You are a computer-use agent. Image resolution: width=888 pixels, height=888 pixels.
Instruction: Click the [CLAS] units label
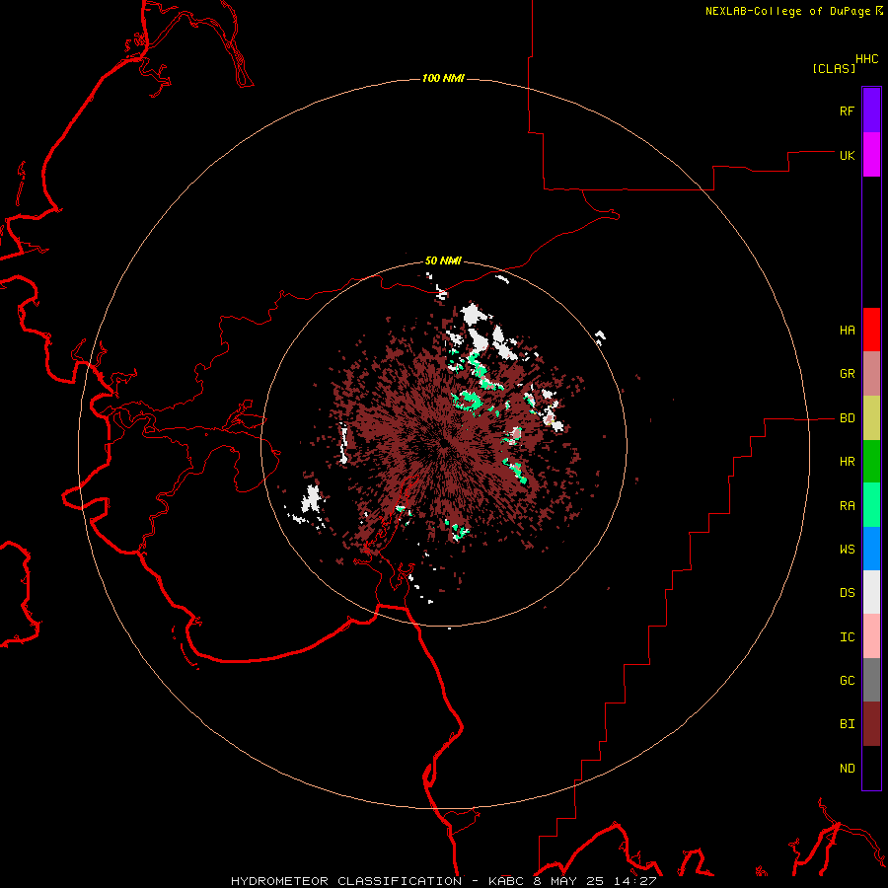(x=834, y=68)
